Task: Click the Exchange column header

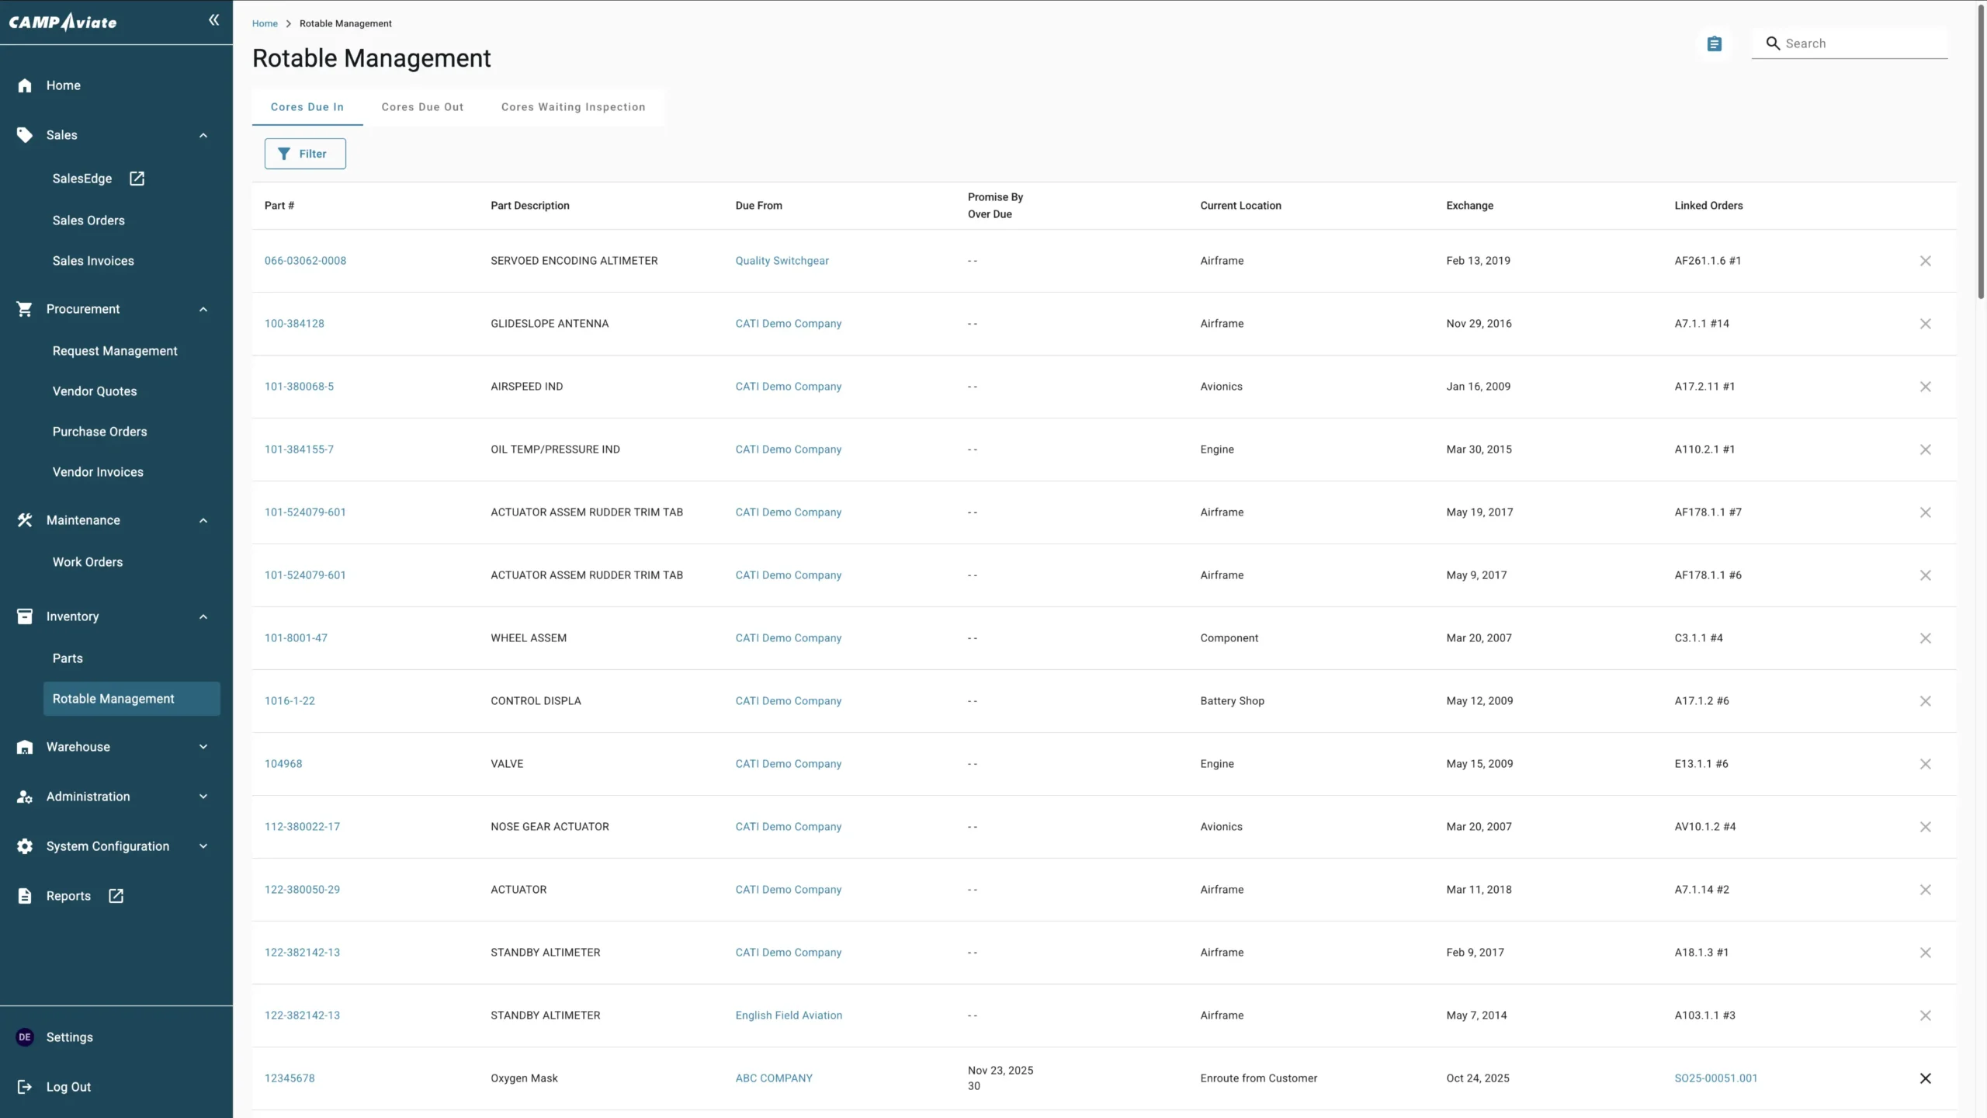Action: coord(1469,206)
